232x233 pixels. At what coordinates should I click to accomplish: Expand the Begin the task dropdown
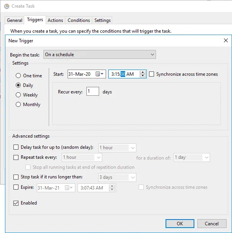pyautogui.click(x=99, y=55)
